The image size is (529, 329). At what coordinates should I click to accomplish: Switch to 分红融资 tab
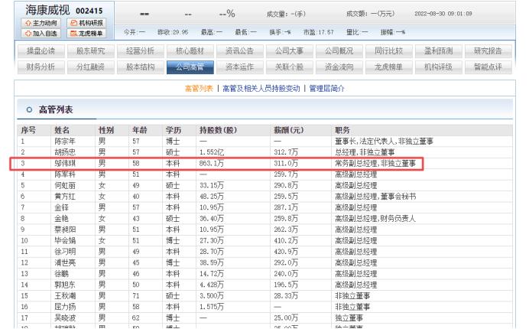click(x=90, y=67)
